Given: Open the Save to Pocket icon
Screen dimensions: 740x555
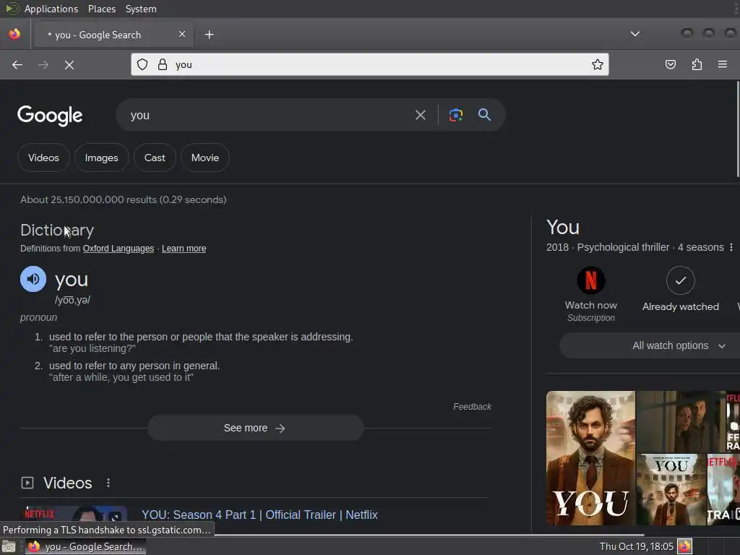Looking at the screenshot, I should coord(670,64).
